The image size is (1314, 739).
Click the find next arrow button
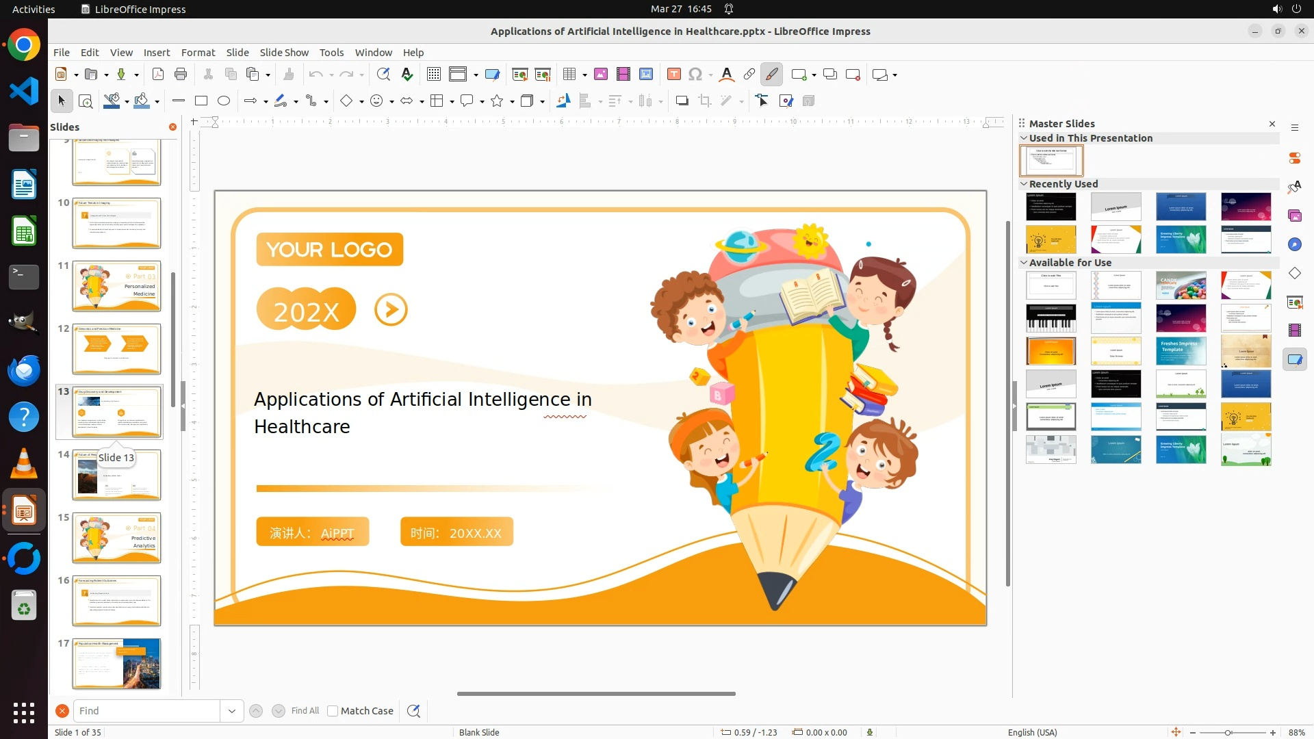click(279, 711)
